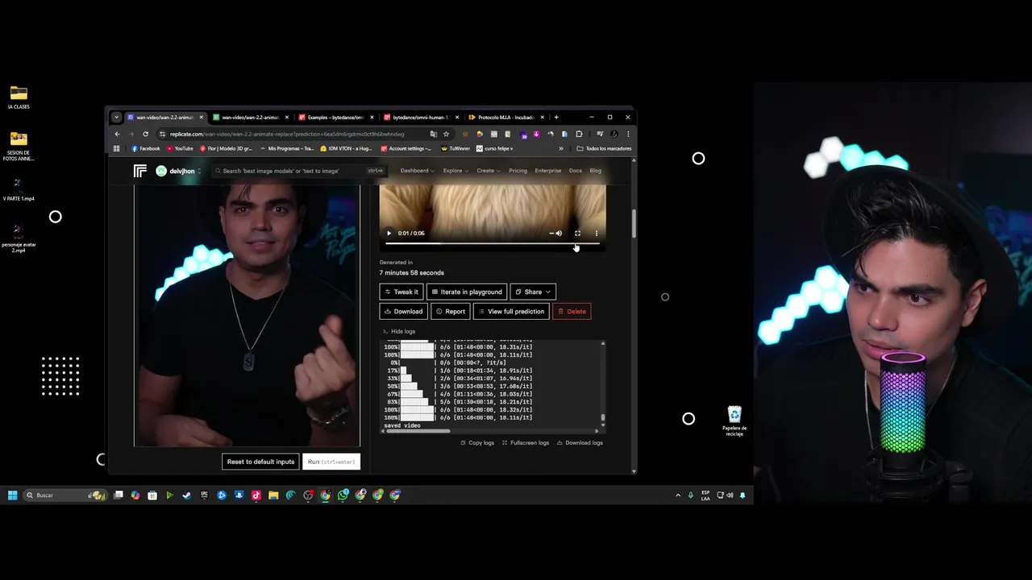Screen dimensions: 1032x580
Task: Reset to default inputs
Action: [x=260, y=462]
